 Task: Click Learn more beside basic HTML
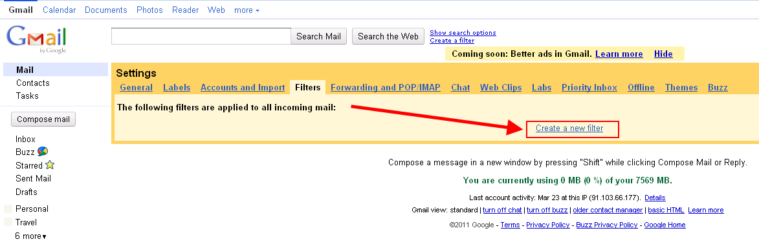[x=706, y=210]
